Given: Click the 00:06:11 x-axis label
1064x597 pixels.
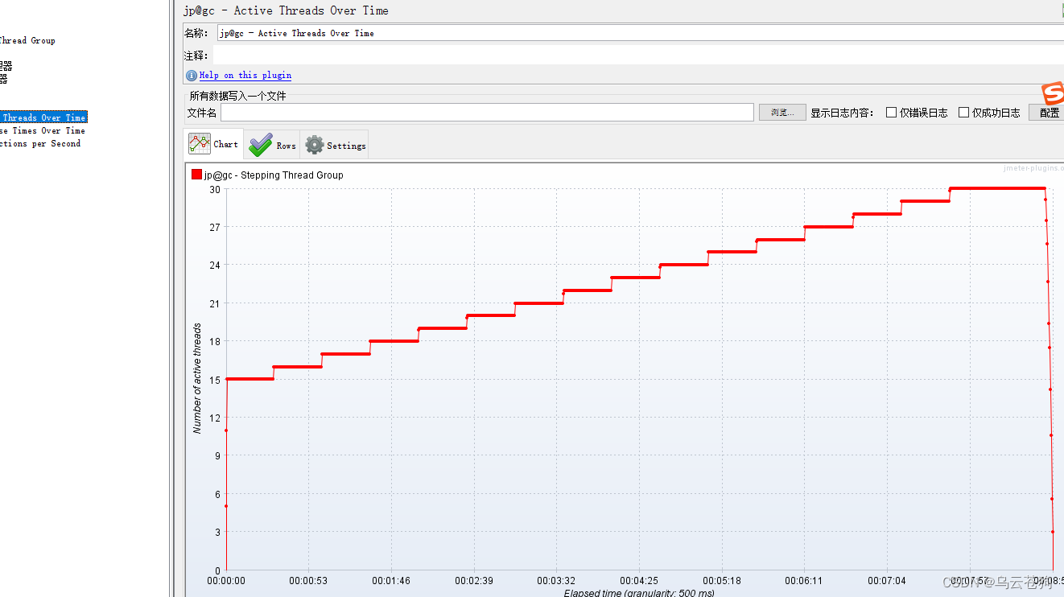Looking at the screenshot, I should [804, 580].
